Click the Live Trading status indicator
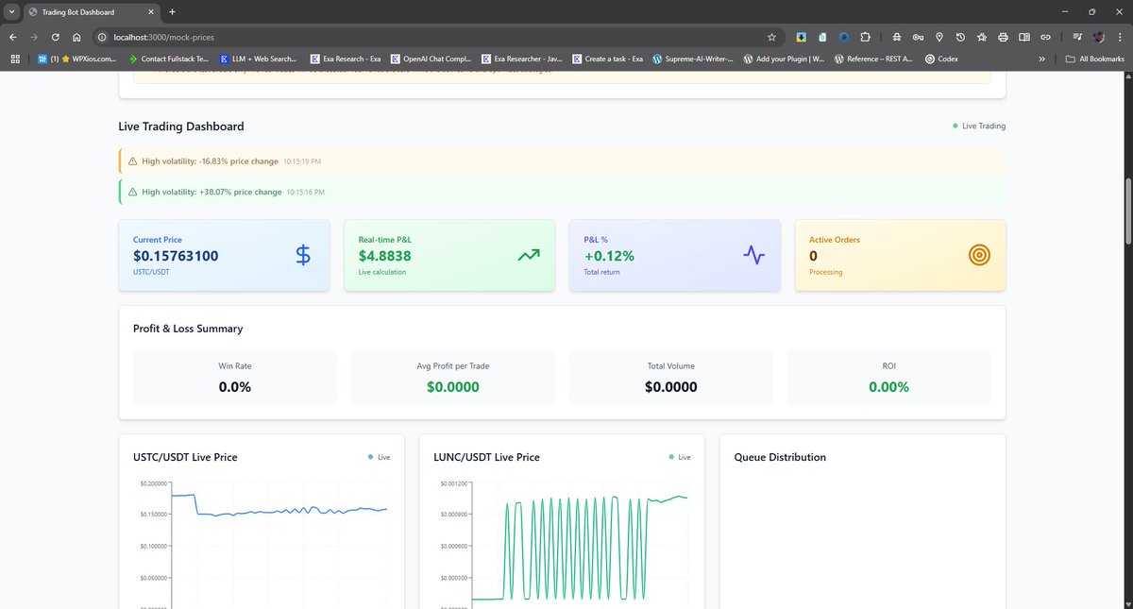 click(979, 126)
